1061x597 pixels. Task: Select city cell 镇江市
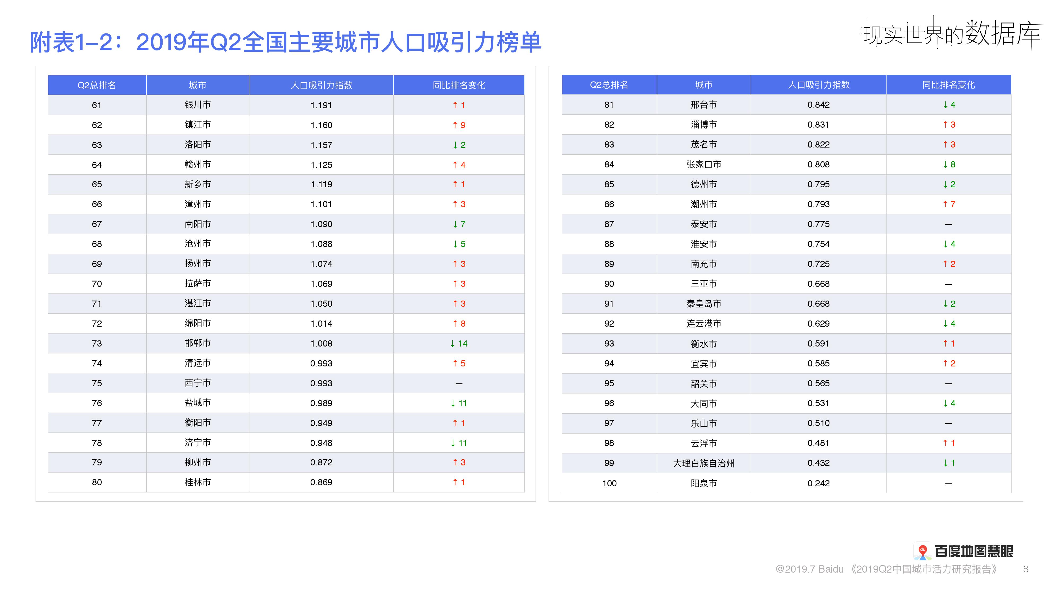pos(198,124)
